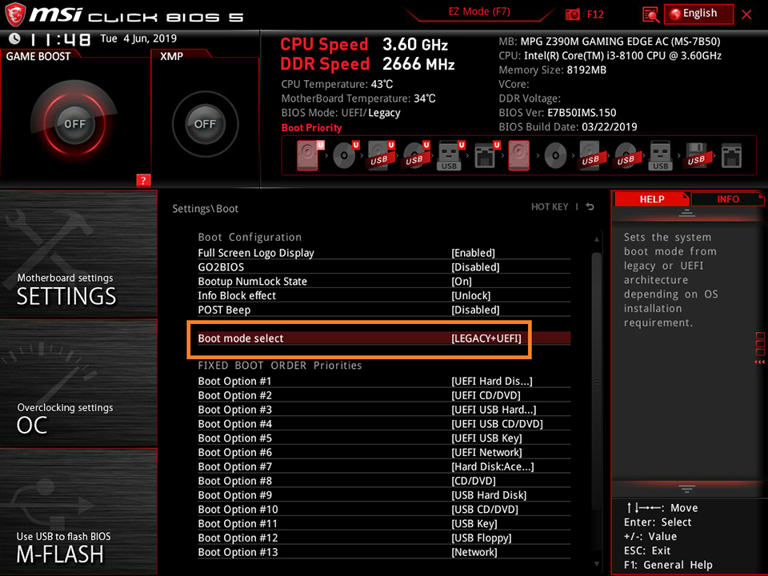Screen dimensions: 768x576
Task: Select the legacy CD/DVD disc icon without U badge
Action: pyautogui.click(x=555, y=156)
